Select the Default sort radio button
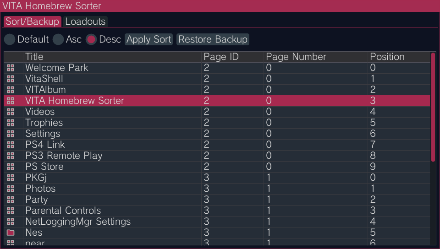The image size is (440, 249). [10, 39]
